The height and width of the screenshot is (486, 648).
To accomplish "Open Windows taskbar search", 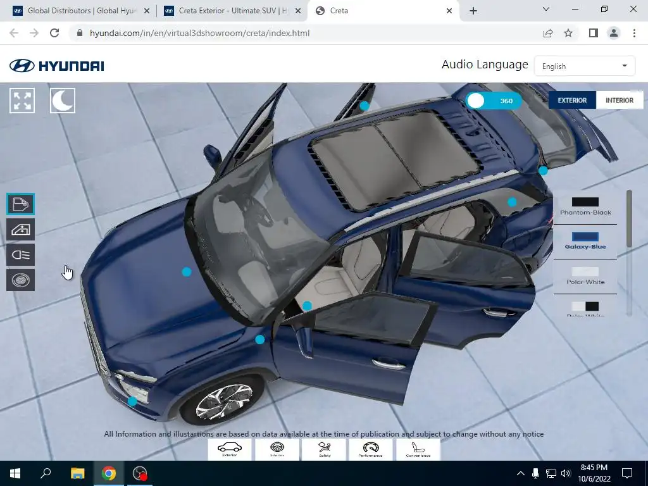I will 46,473.
